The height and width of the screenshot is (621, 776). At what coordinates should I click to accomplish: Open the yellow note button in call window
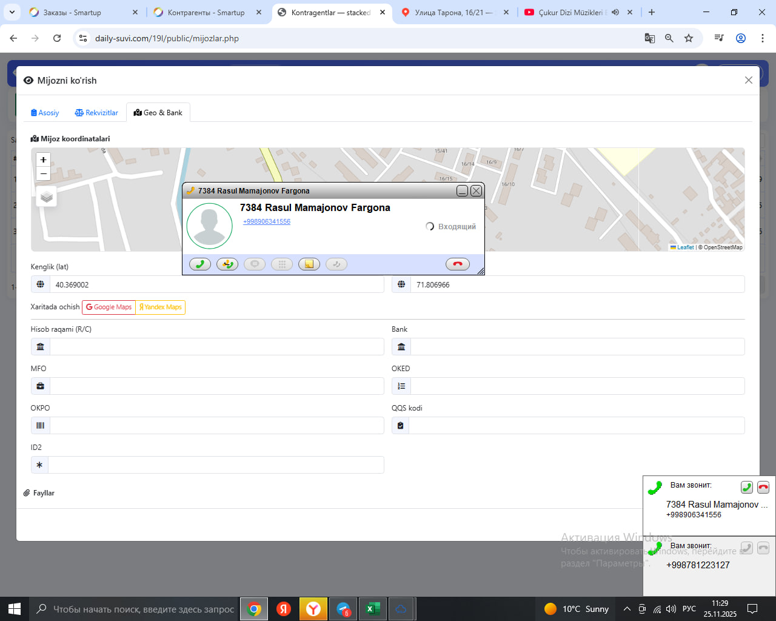tap(309, 264)
